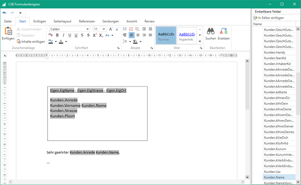The image size is (301, 185).
Task: Apply the text highlight color pen
Action: click(51, 41)
